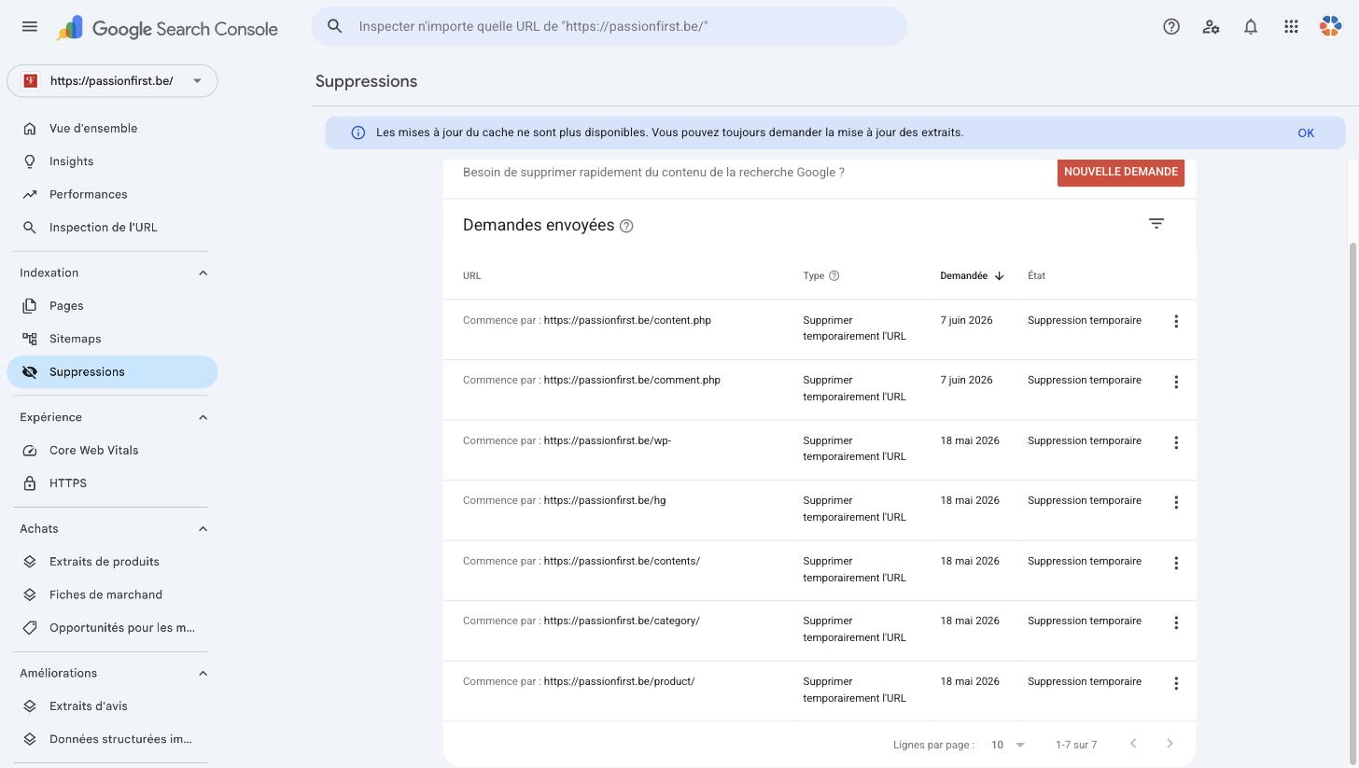The image size is (1359, 768).
Task: Open the Help icon in header
Action: pyautogui.click(x=1171, y=27)
